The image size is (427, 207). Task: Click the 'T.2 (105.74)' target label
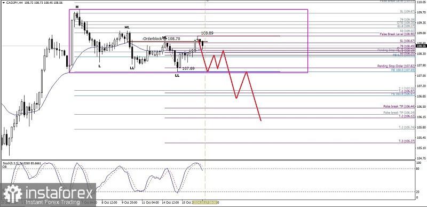click(407, 127)
